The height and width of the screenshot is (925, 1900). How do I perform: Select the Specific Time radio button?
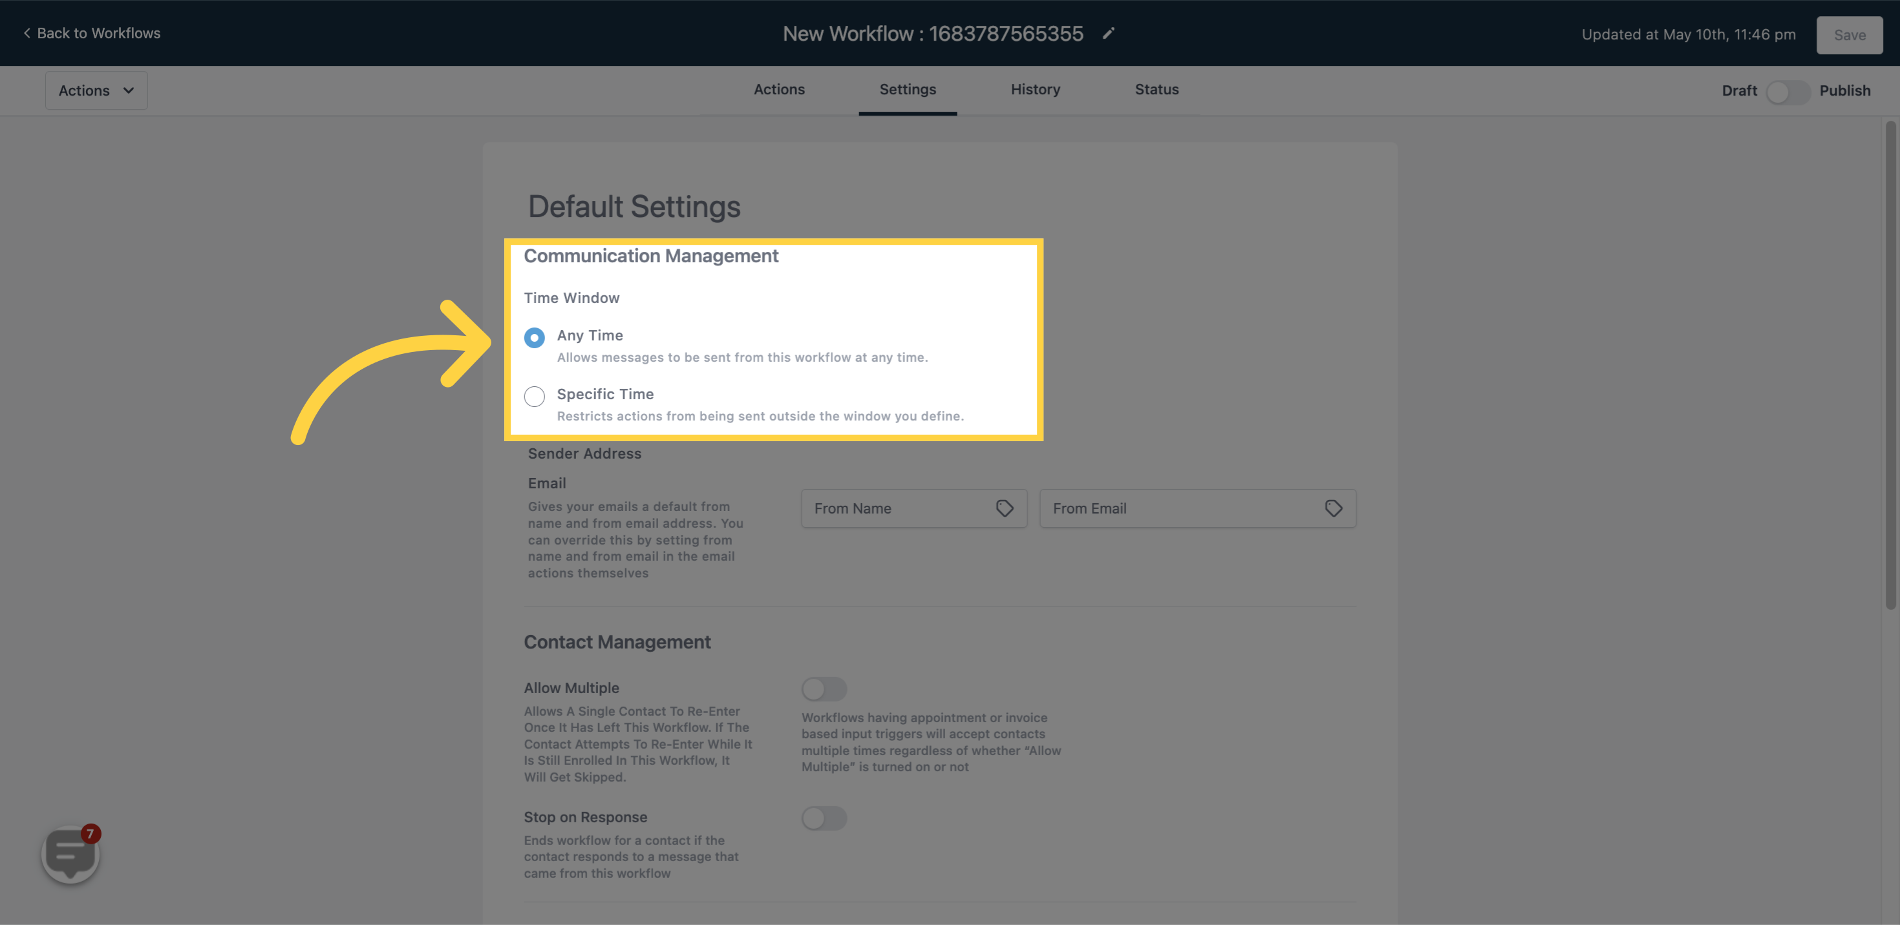tap(533, 395)
